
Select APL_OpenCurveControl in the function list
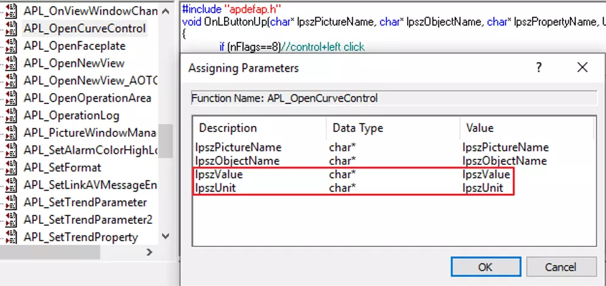[x=85, y=28]
